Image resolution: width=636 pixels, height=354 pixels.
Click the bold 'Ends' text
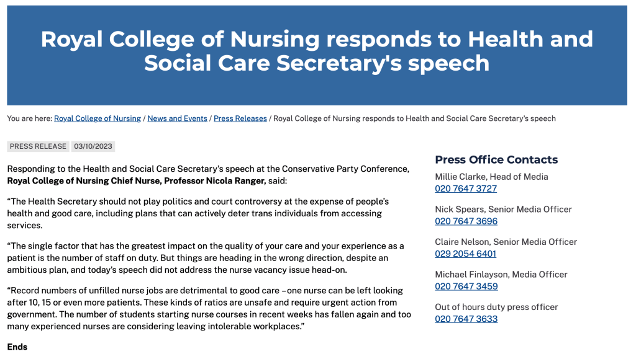tap(17, 347)
